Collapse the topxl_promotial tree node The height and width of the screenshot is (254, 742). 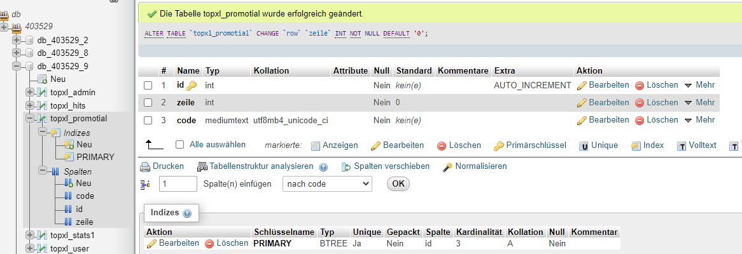point(29,118)
